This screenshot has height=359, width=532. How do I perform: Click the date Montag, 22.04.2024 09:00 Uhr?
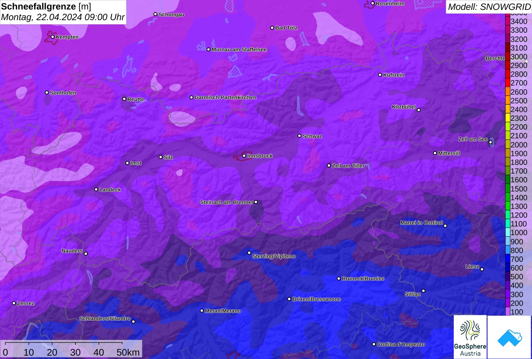click(63, 17)
